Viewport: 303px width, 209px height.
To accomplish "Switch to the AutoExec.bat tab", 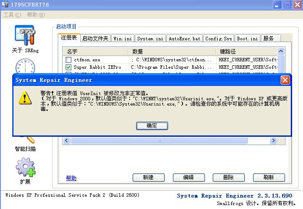I will click(x=184, y=38).
